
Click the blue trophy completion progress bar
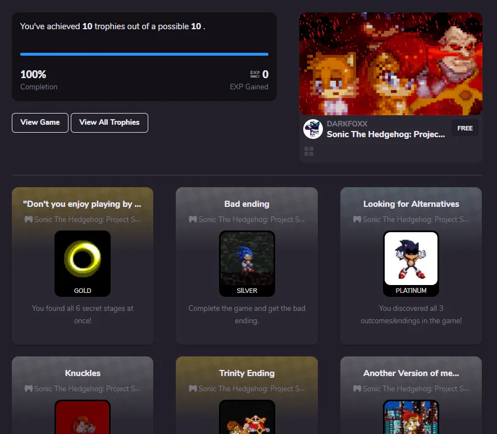(144, 54)
